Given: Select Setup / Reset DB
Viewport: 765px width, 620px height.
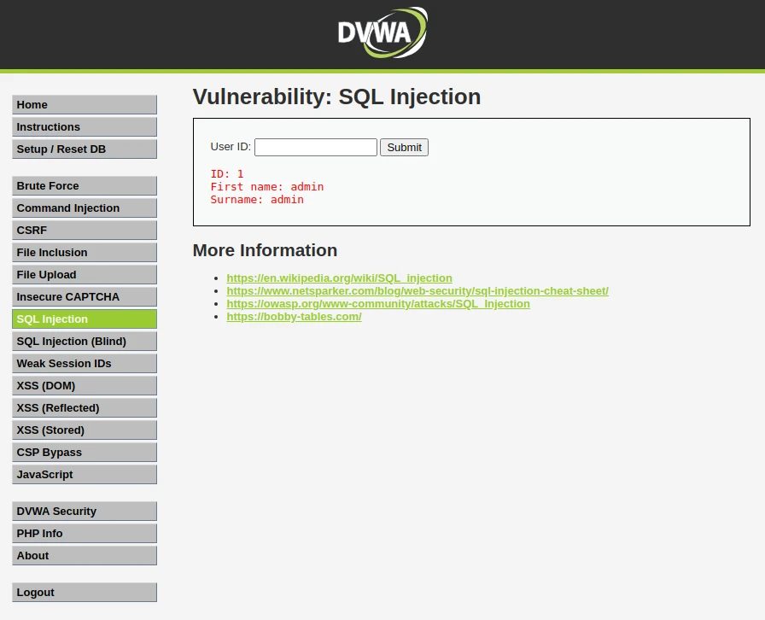Looking at the screenshot, I should (x=84, y=149).
